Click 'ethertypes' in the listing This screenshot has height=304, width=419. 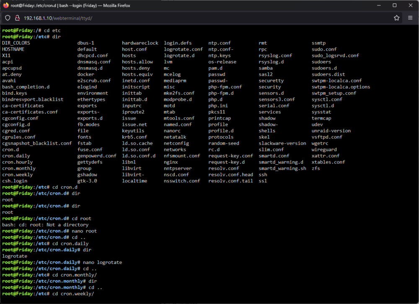point(91,100)
